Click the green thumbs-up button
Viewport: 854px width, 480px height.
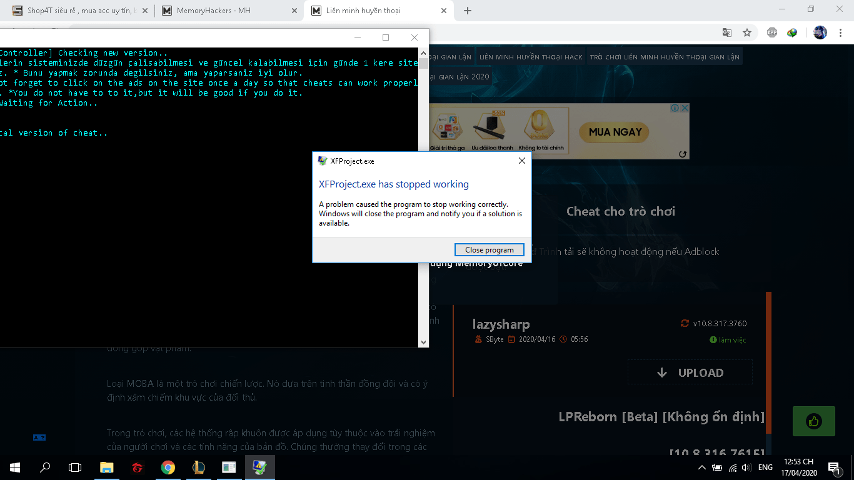coord(814,421)
